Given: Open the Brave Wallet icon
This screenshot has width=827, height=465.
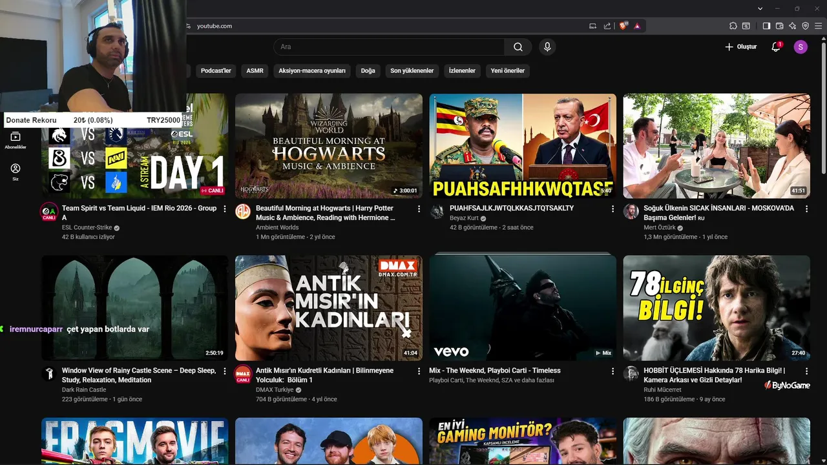Looking at the screenshot, I should click(779, 26).
